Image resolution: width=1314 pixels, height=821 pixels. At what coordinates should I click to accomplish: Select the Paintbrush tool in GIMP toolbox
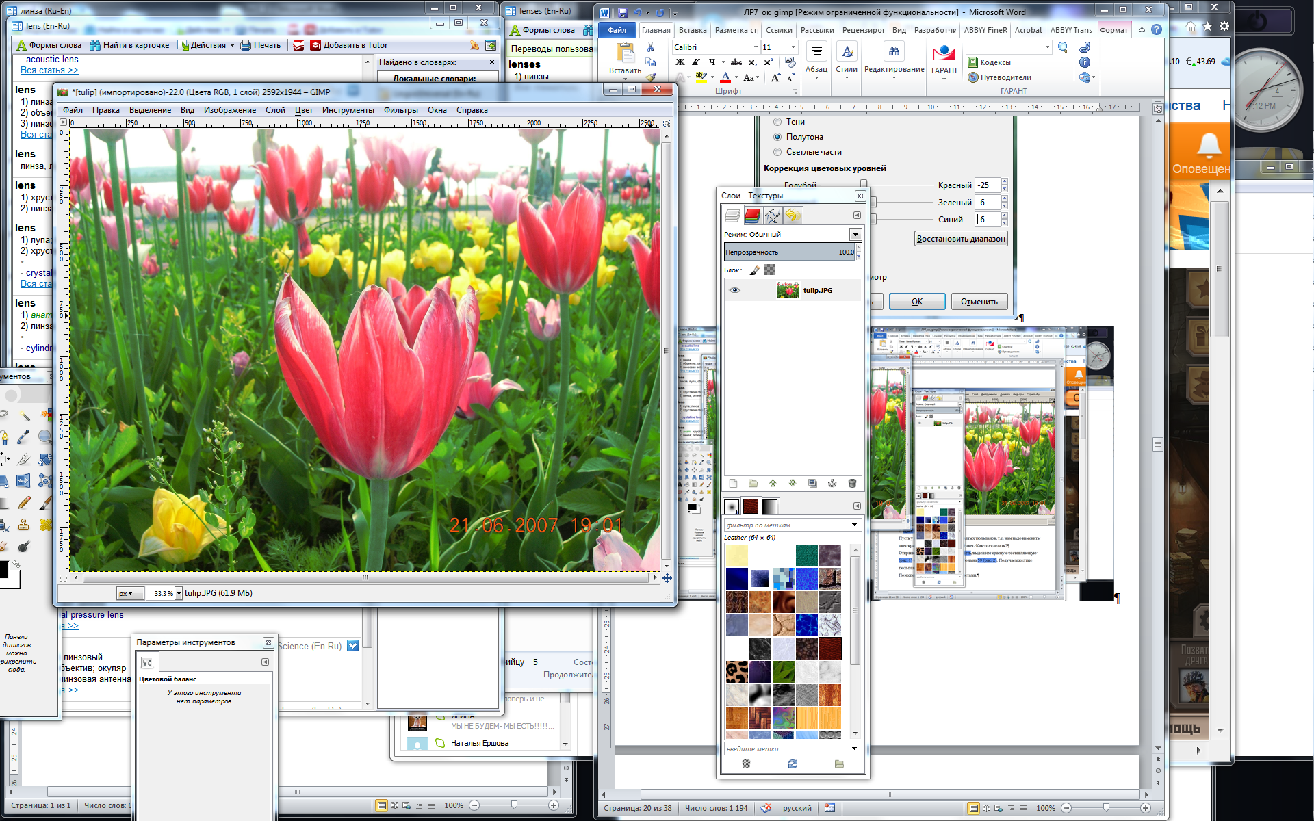tap(45, 503)
